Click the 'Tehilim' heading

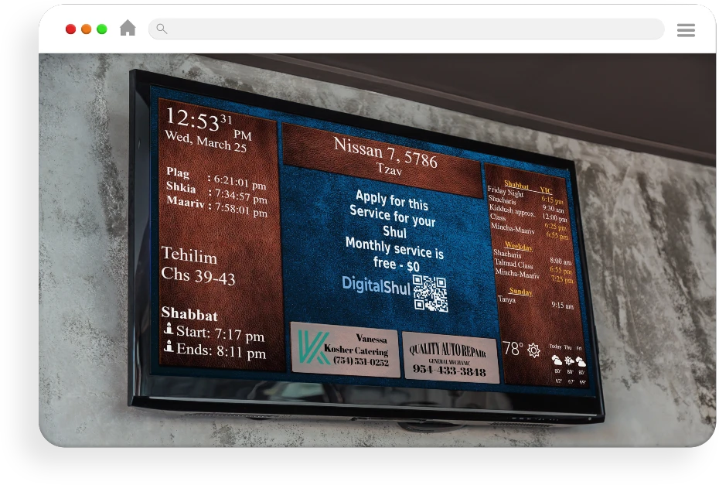point(189,255)
